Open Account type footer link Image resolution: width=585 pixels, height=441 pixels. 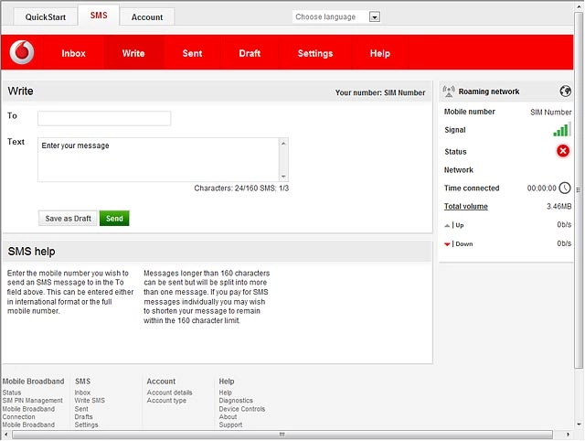[x=166, y=401]
